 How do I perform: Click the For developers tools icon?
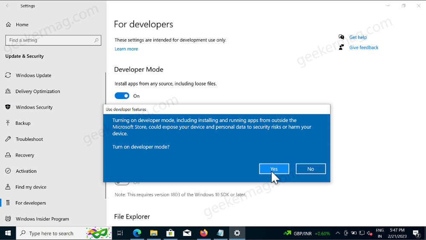8,203
